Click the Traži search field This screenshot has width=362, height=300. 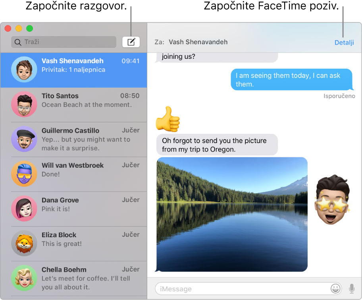(64, 42)
